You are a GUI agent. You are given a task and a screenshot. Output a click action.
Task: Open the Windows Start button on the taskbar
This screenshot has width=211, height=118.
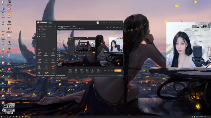2,117
